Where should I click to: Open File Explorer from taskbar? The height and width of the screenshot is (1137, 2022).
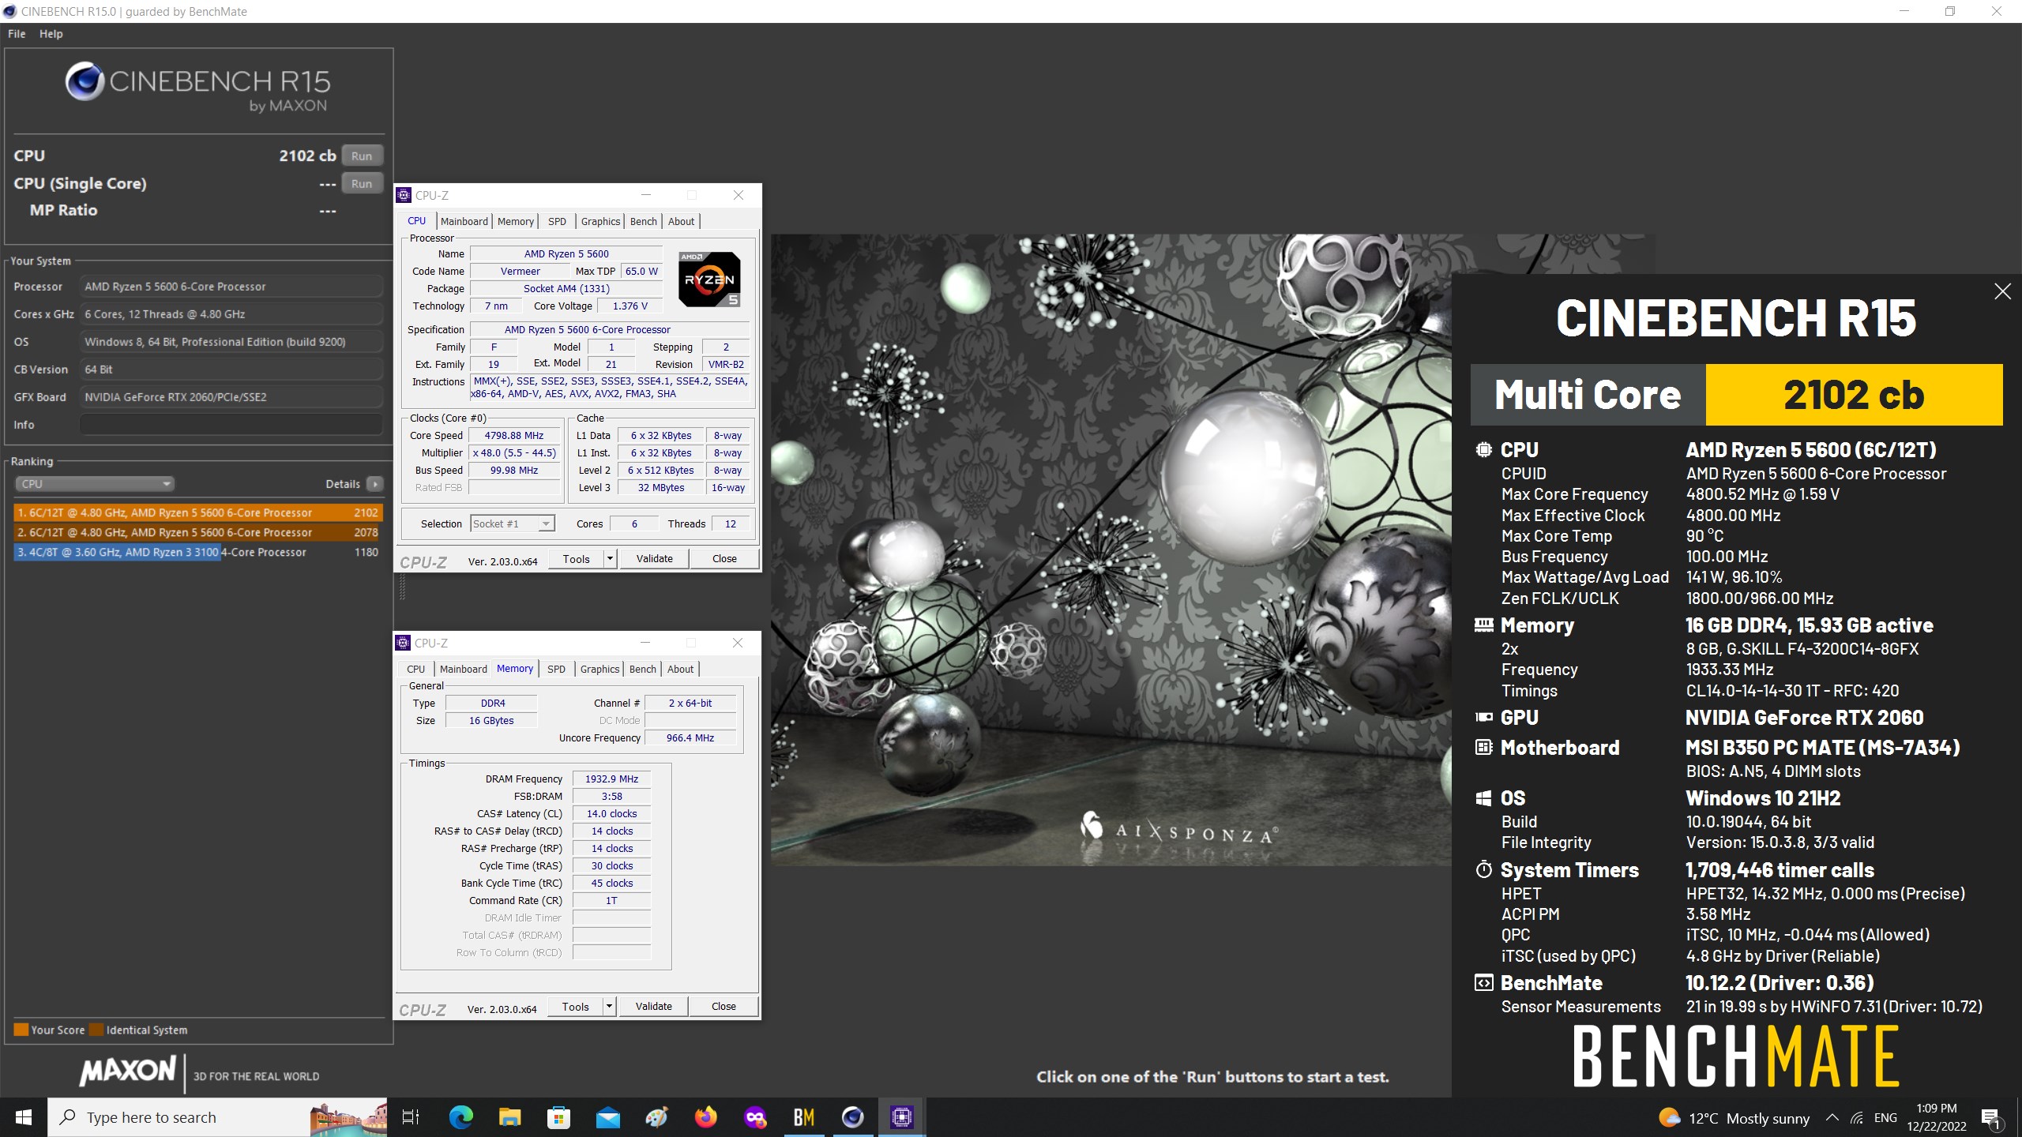coord(510,1117)
